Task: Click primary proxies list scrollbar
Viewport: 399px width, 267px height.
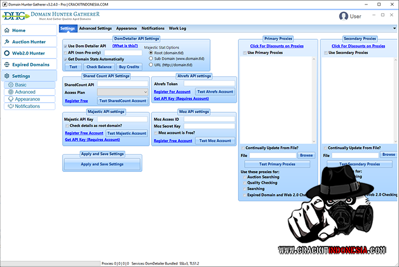Action: point(314,100)
